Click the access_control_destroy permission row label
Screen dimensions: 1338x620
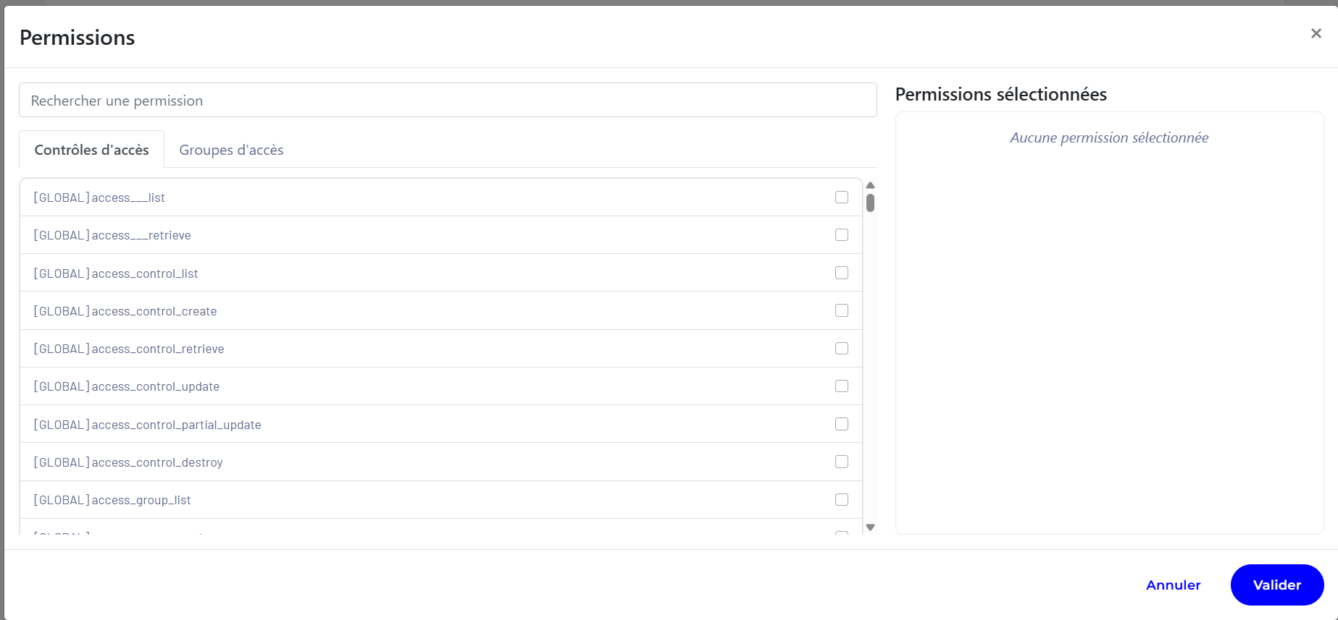[x=128, y=462]
